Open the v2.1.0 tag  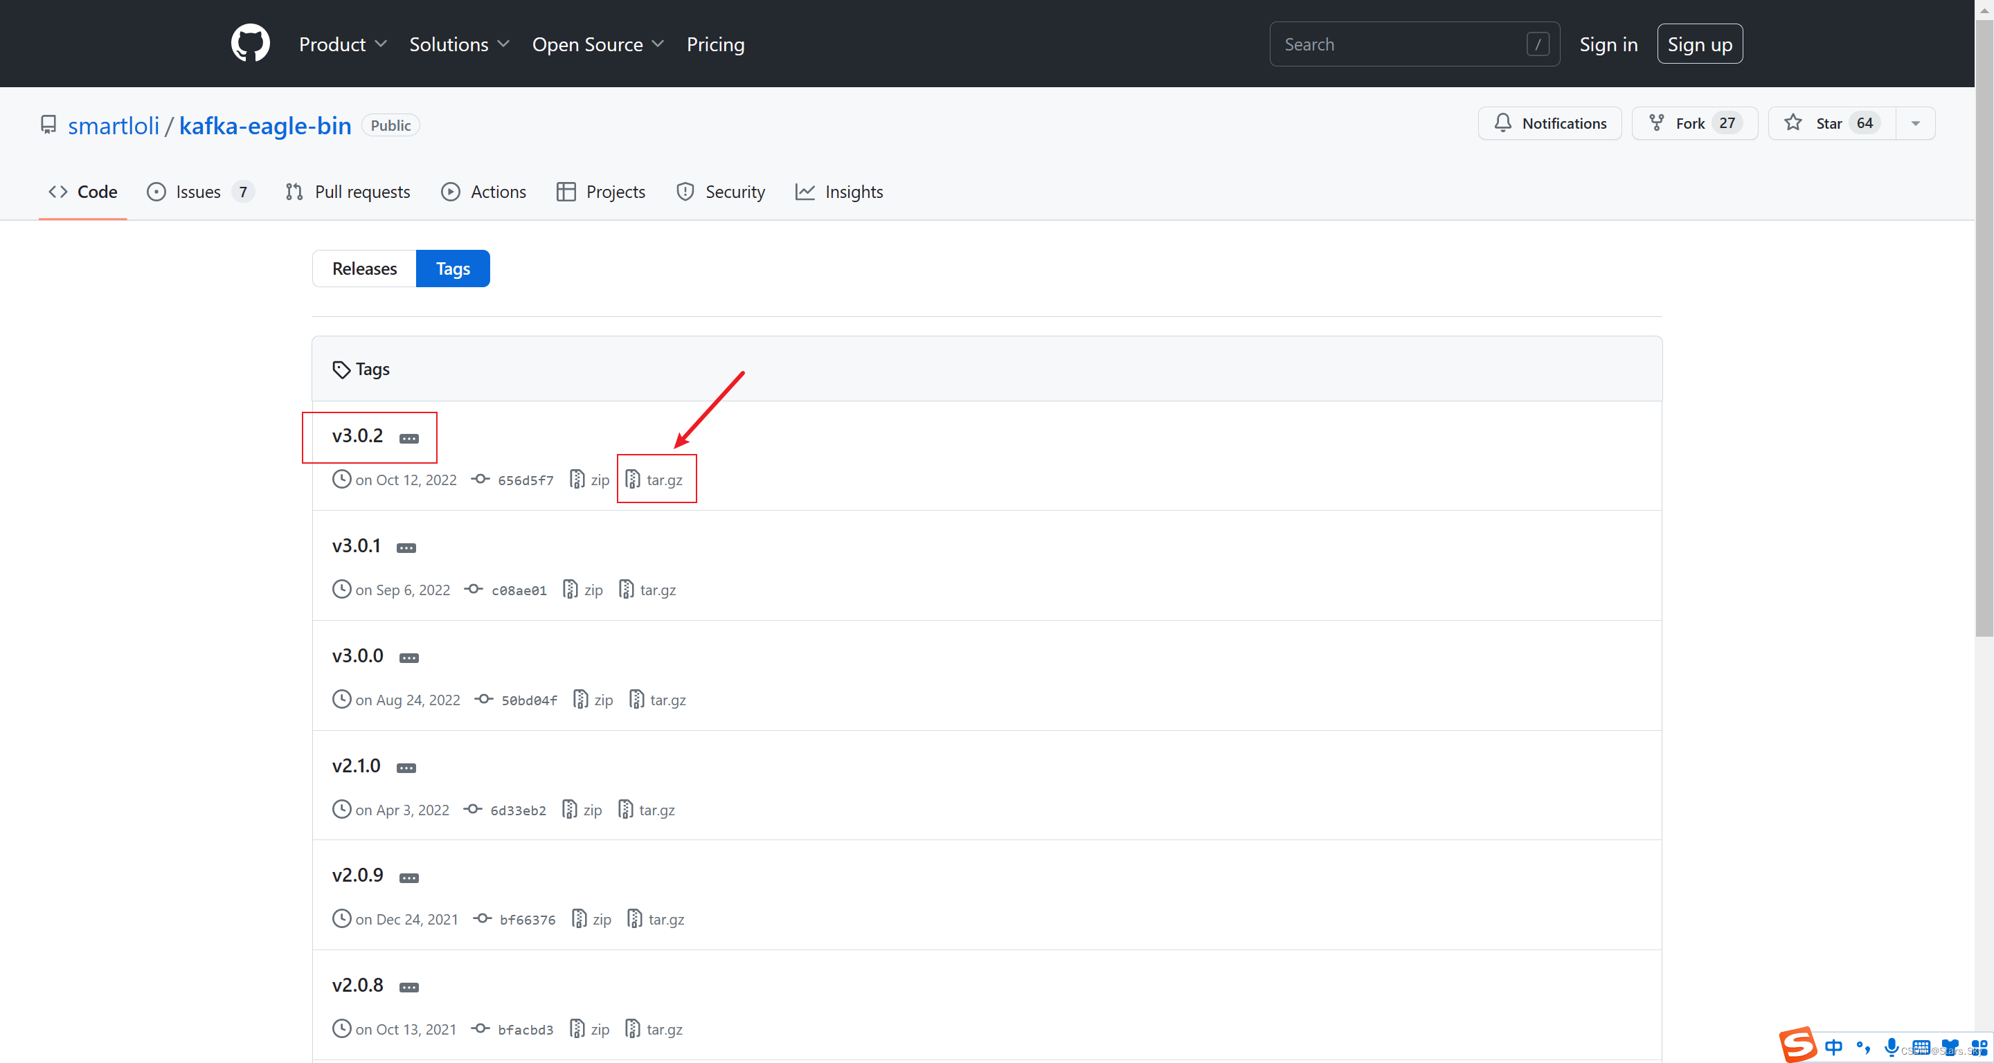click(356, 765)
